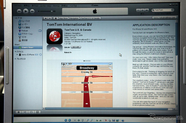
Task: Open the コントロール(C) menu
Action: (45, 5)
